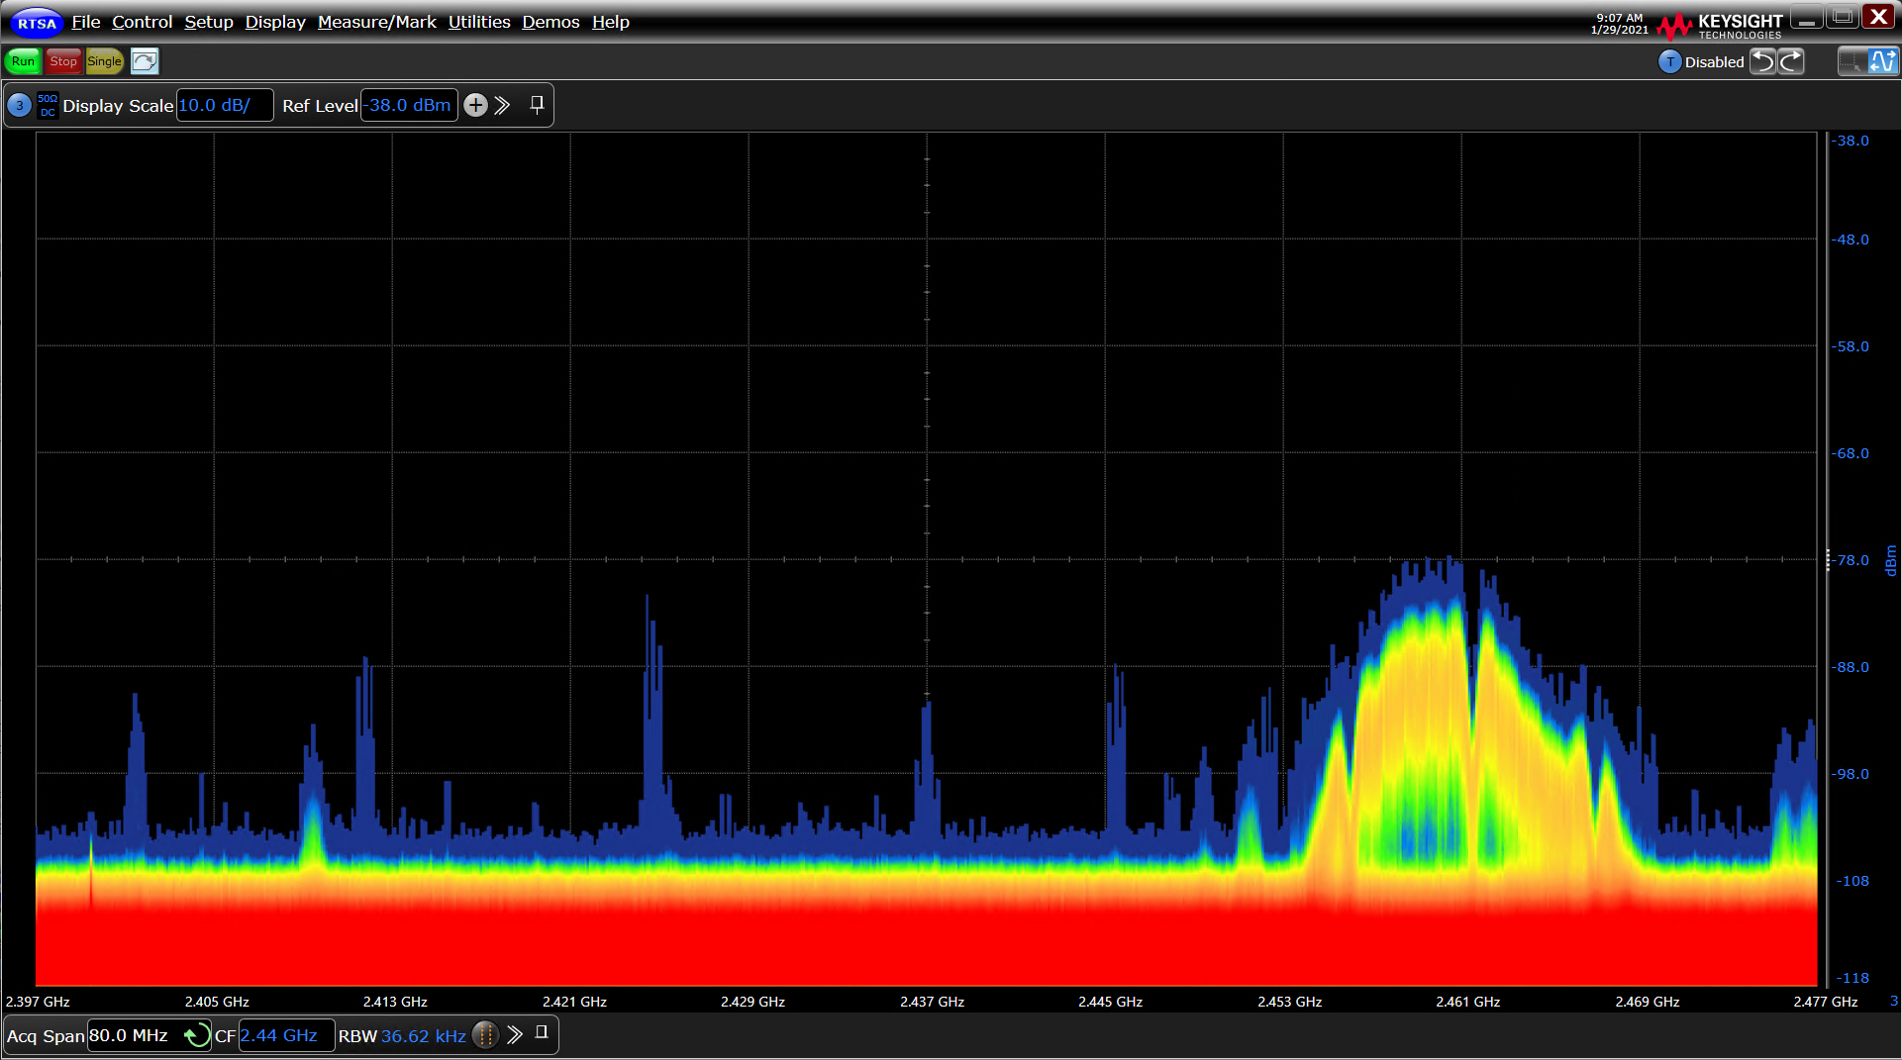The height and width of the screenshot is (1060, 1902).
Task: Click the -118 bottom axis label
Action: coord(1852,978)
